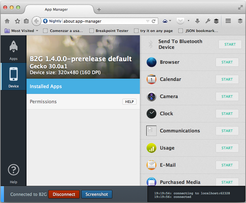The height and width of the screenshot is (203, 246).
Task: Take a device Screenshot
Action: click(x=97, y=194)
